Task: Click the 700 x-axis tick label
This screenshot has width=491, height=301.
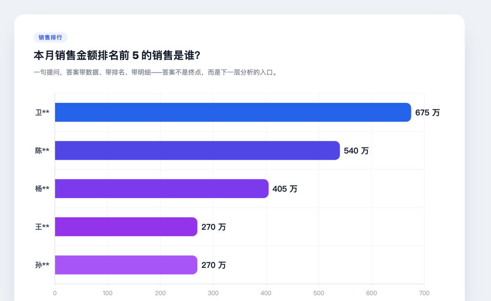Action: pos(424,293)
